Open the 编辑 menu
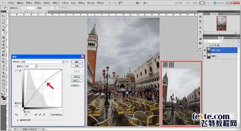Screen dimensions: 241x131 point(20,3)
